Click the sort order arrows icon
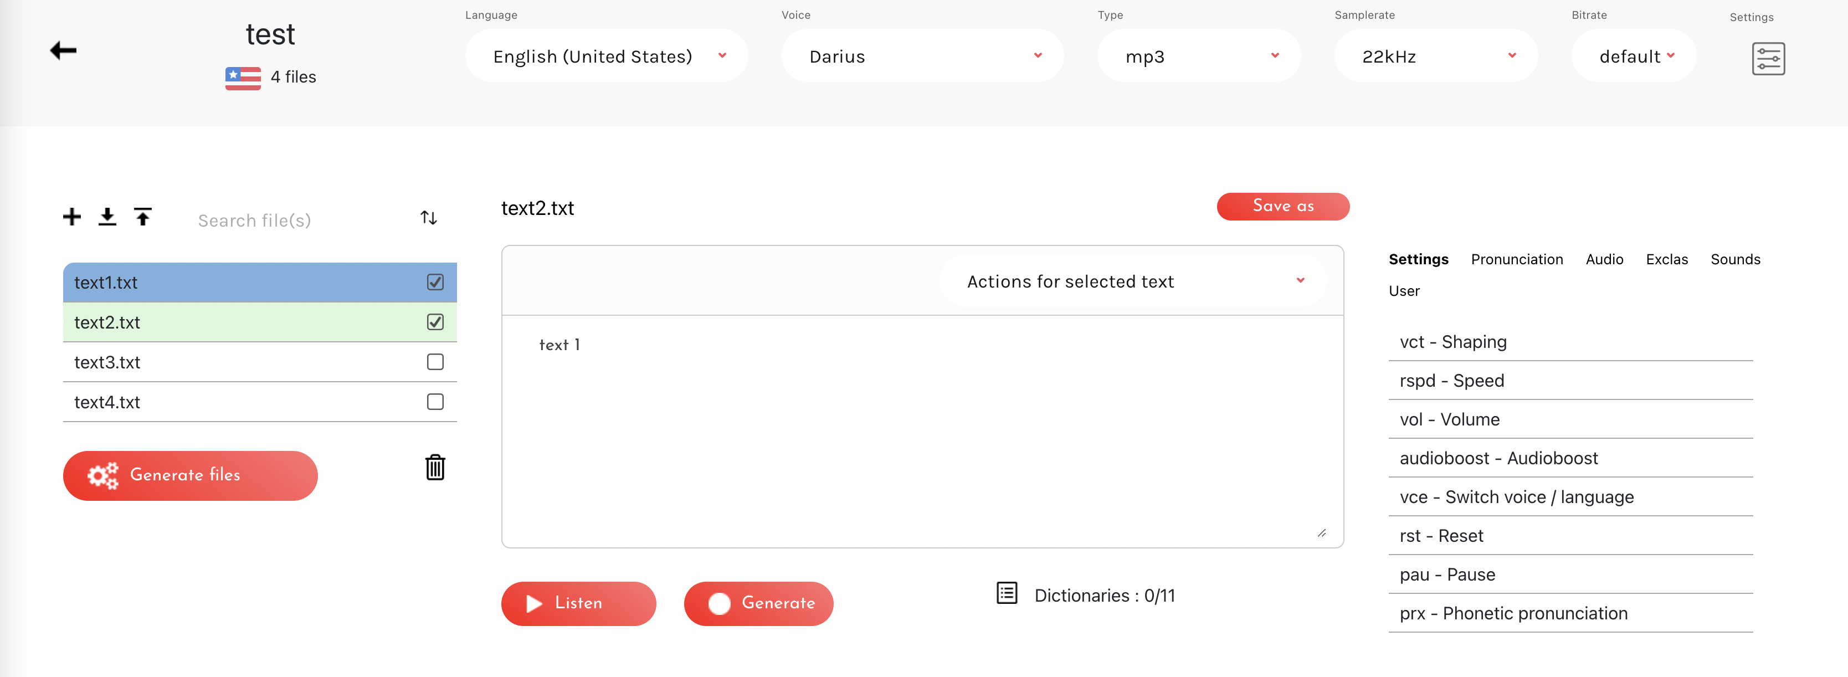 point(428,217)
